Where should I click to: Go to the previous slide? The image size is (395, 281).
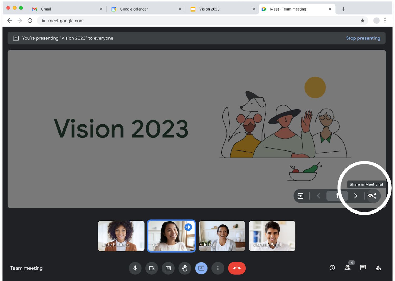(x=319, y=196)
